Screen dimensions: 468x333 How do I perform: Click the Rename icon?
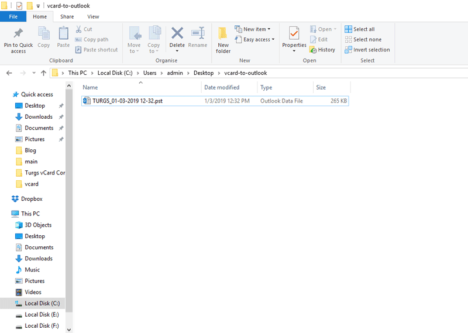coord(198,33)
